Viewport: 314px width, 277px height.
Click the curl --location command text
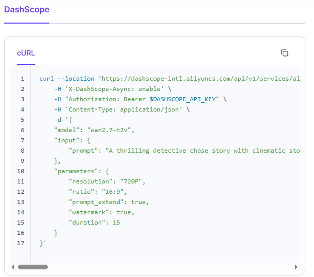(x=67, y=79)
